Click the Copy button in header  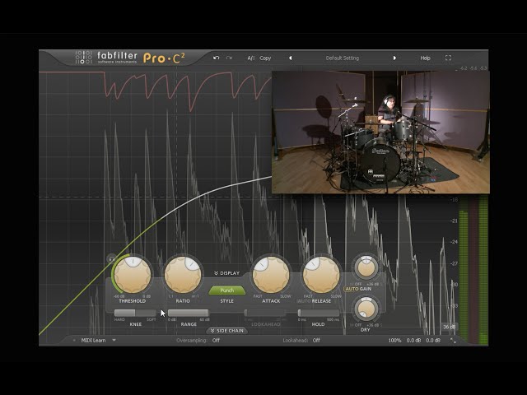pos(265,58)
